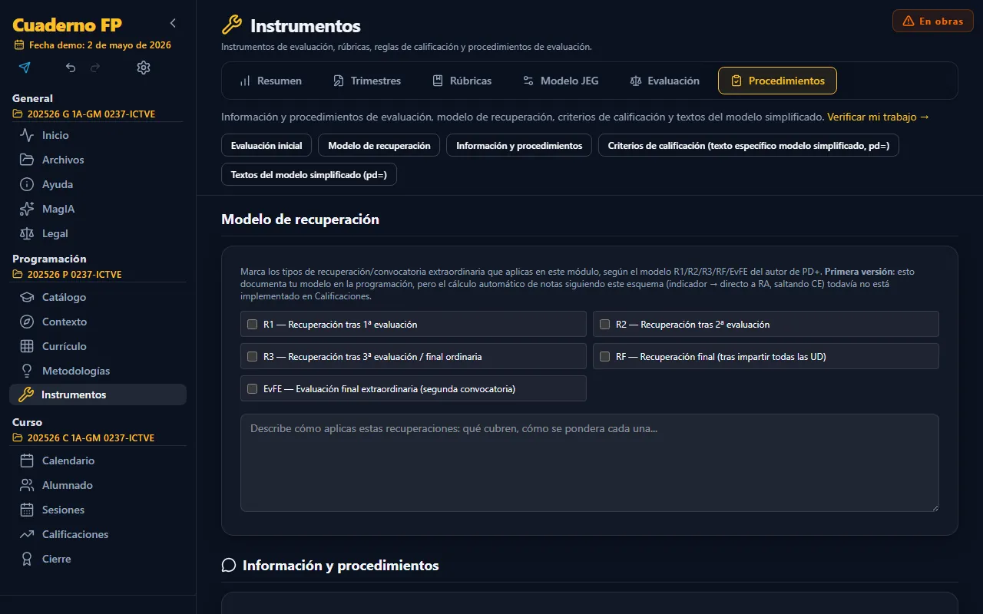The width and height of the screenshot is (983, 614).
Task: Click the paper plane send icon
Action: [x=25, y=68]
